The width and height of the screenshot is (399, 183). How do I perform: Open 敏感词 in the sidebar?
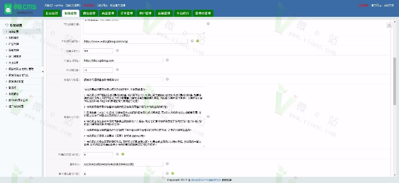[x=22, y=88]
